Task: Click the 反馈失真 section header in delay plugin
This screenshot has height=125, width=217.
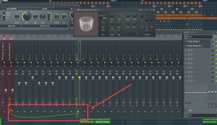Action: [x=45, y=26]
